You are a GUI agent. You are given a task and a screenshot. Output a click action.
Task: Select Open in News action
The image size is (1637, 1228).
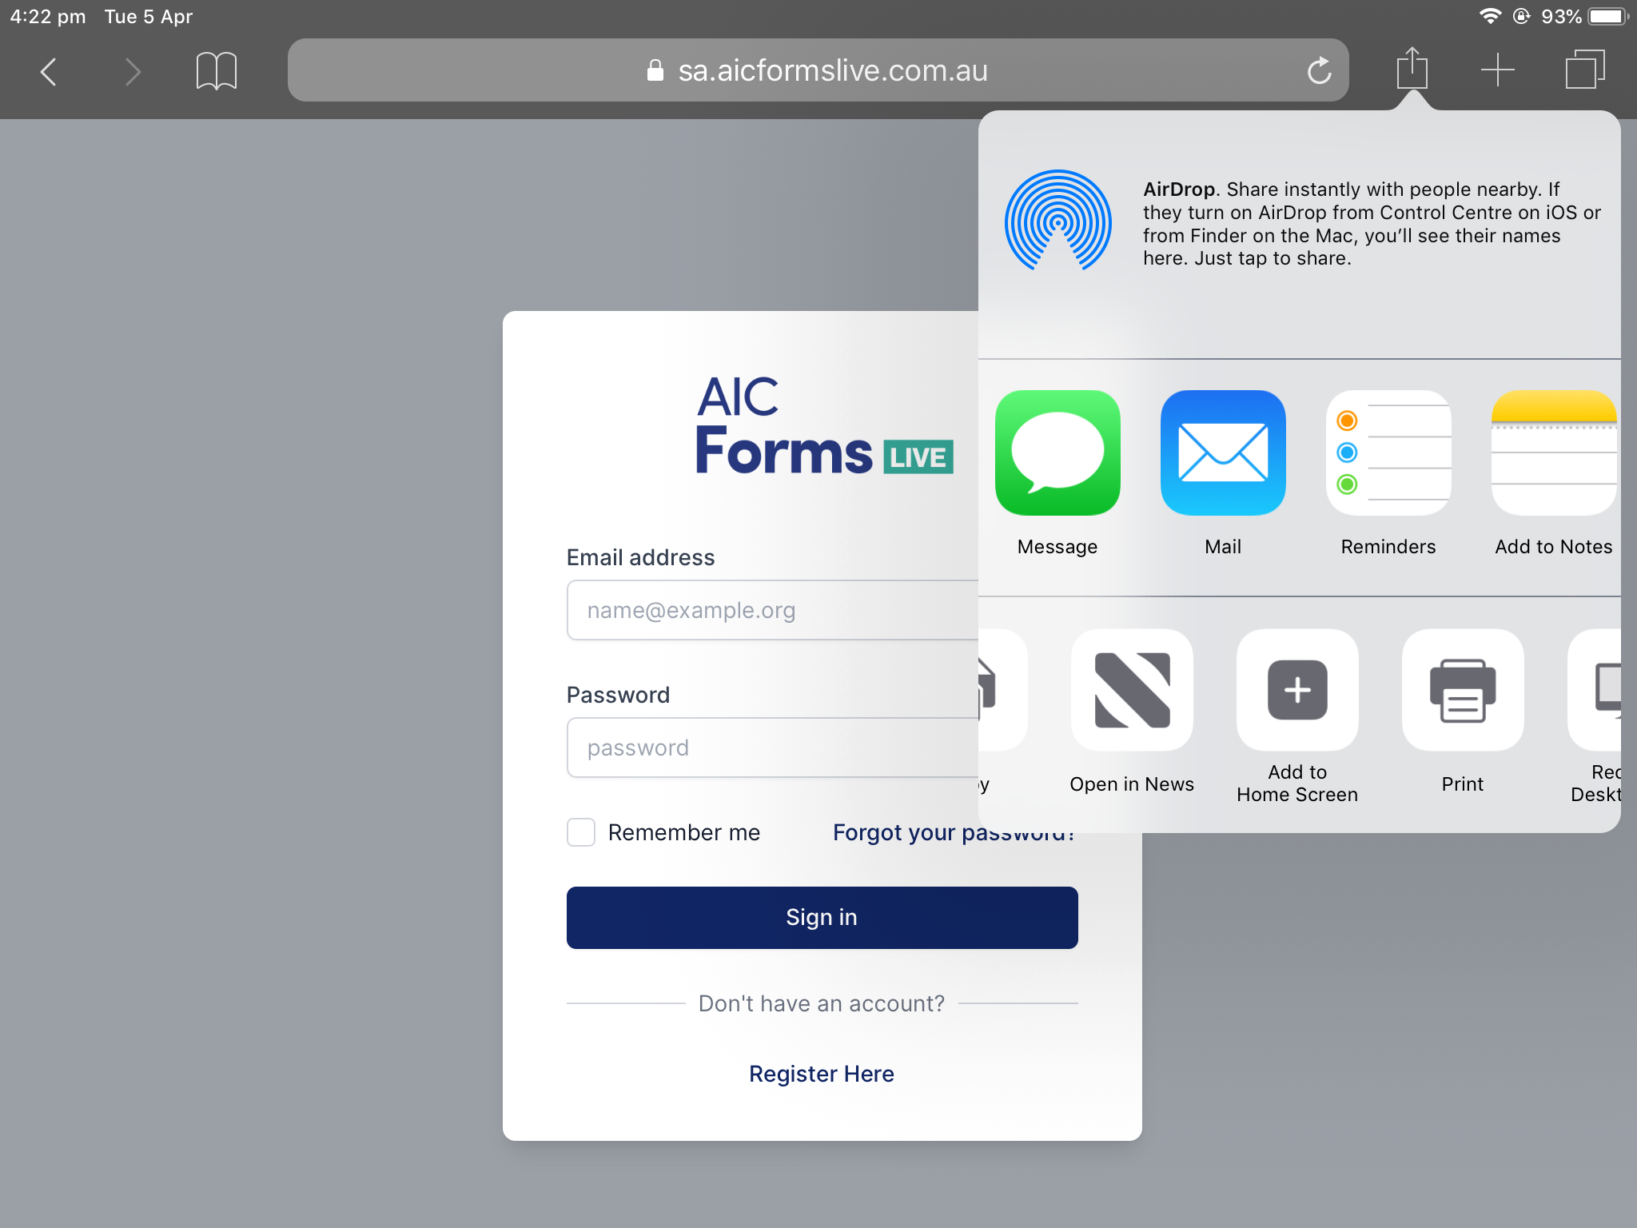click(x=1132, y=690)
